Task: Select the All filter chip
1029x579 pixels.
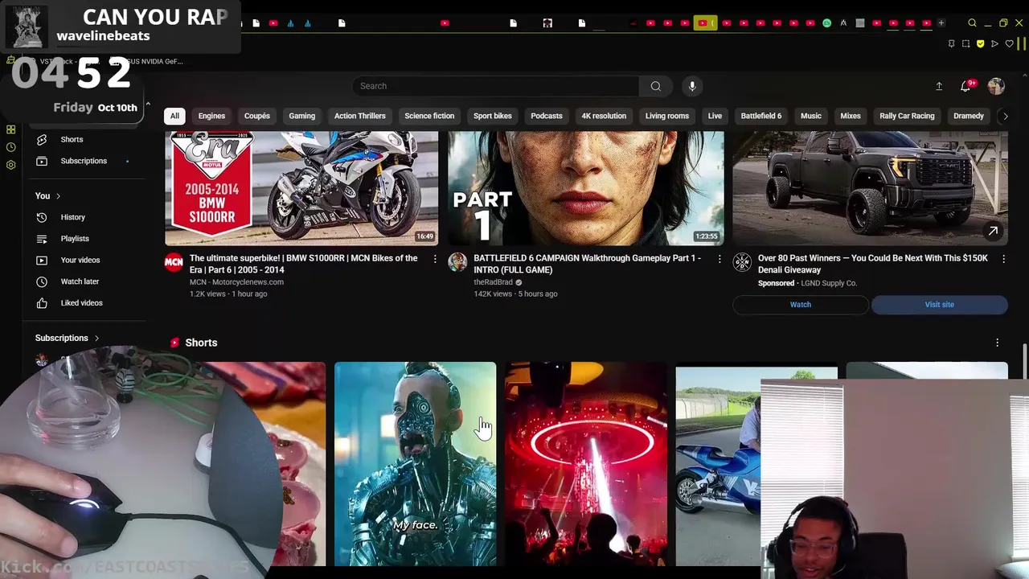Action: (x=174, y=116)
